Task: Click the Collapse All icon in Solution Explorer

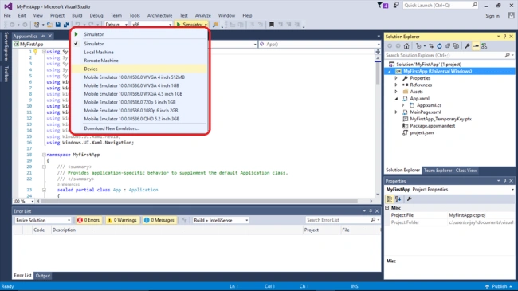Action: pyautogui.click(x=448, y=46)
